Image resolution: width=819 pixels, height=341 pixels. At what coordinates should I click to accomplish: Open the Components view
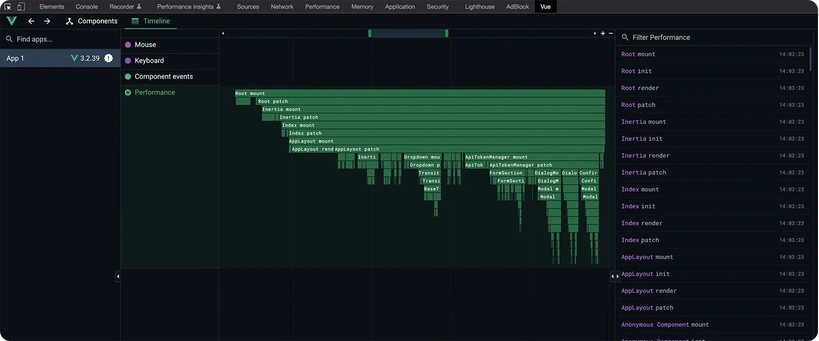click(x=92, y=21)
